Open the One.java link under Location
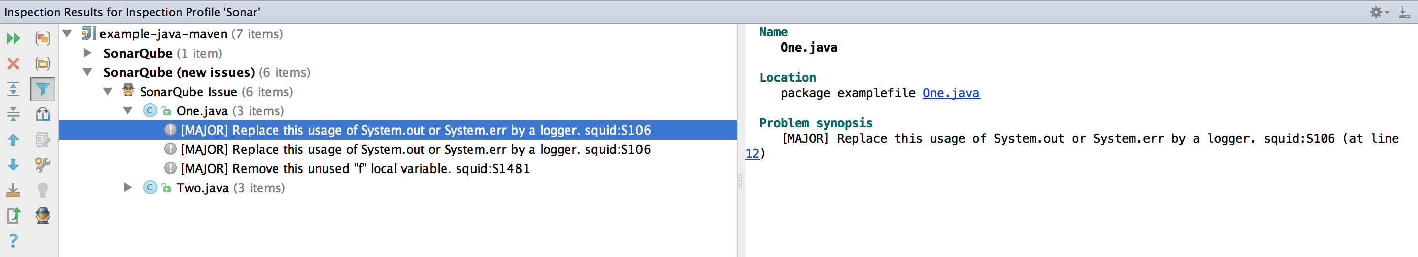The width and height of the screenshot is (1418, 257). point(951,93)
